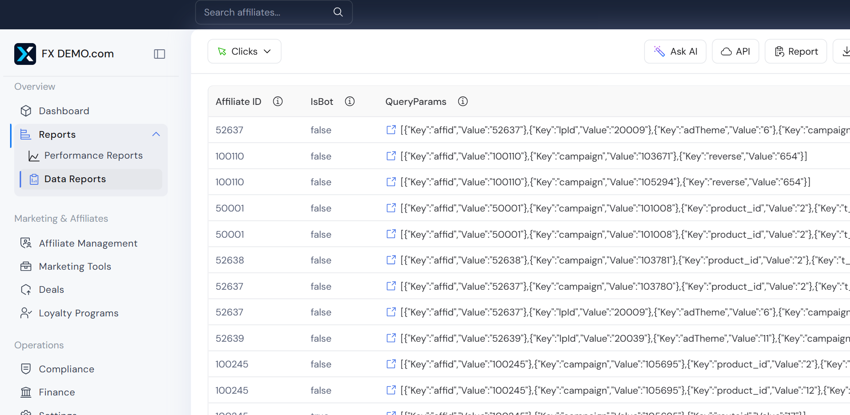The height and width of the screenshot is (415, 850).
Task: Click the FX DEMO.com logo icon
Action: (25, 54)
